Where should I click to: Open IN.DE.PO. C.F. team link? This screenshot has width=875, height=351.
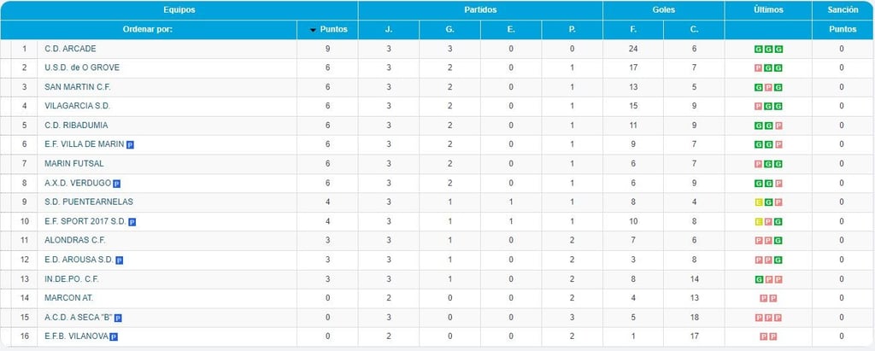click(72, 278)
